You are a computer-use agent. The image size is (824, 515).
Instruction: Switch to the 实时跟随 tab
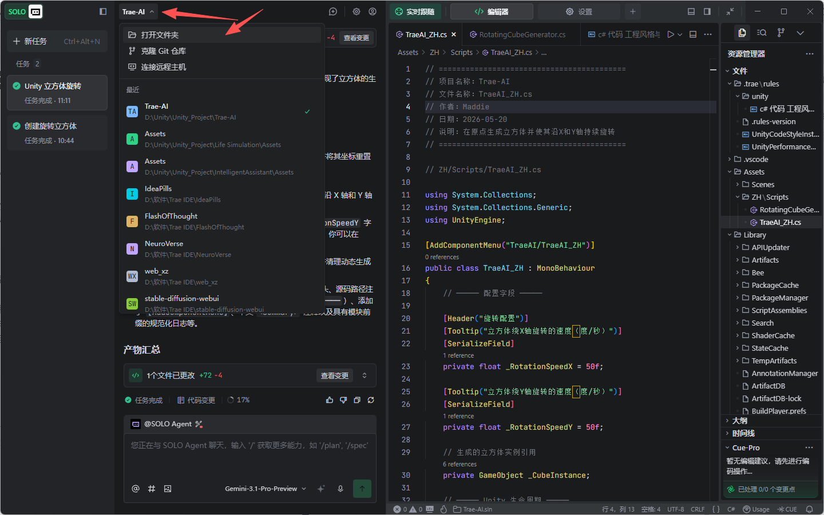pos(415,11)
